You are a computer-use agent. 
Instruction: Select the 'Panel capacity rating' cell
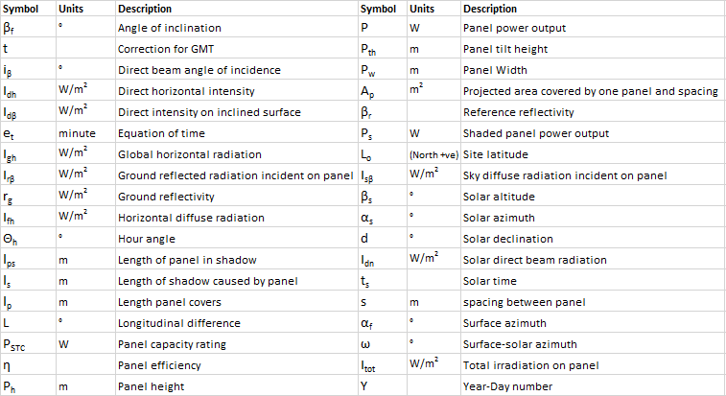point(237,344)
